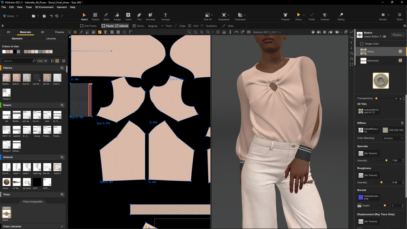The width and height of the screenshot is (407, 229).
Task: Toggle the Internal selection mode
Action: click(x=122, y=26)
